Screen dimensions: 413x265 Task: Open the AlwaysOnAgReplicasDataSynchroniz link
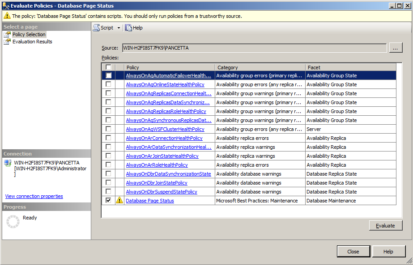[x=168, y=102]
